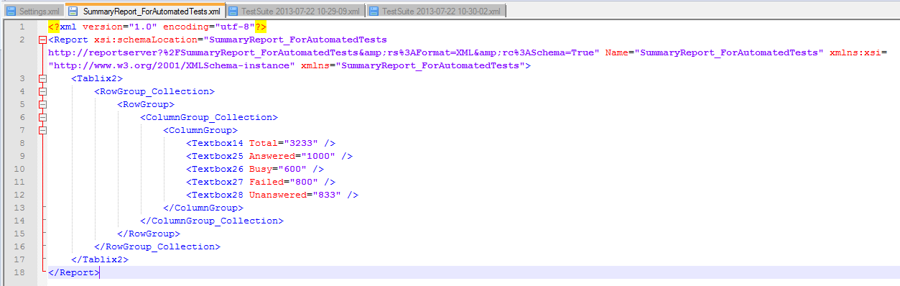This screenshot has width=900, height=286.
Task: Click the closing Report tag on last line
Action: coord(74,272)
